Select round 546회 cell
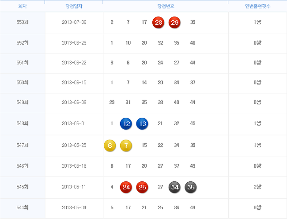Image resolution: width=287 pixels, height=219 pixels. click(23, 166)
